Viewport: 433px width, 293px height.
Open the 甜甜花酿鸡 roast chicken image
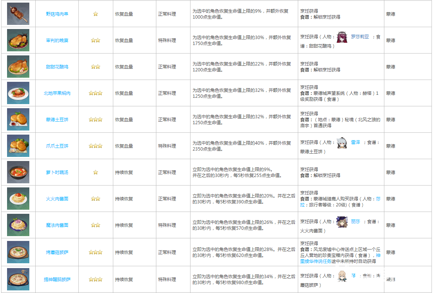(x=18, y=67)
